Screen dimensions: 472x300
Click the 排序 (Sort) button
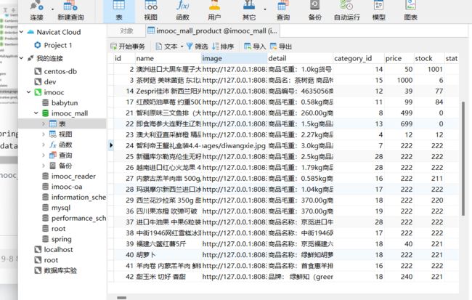223,46
